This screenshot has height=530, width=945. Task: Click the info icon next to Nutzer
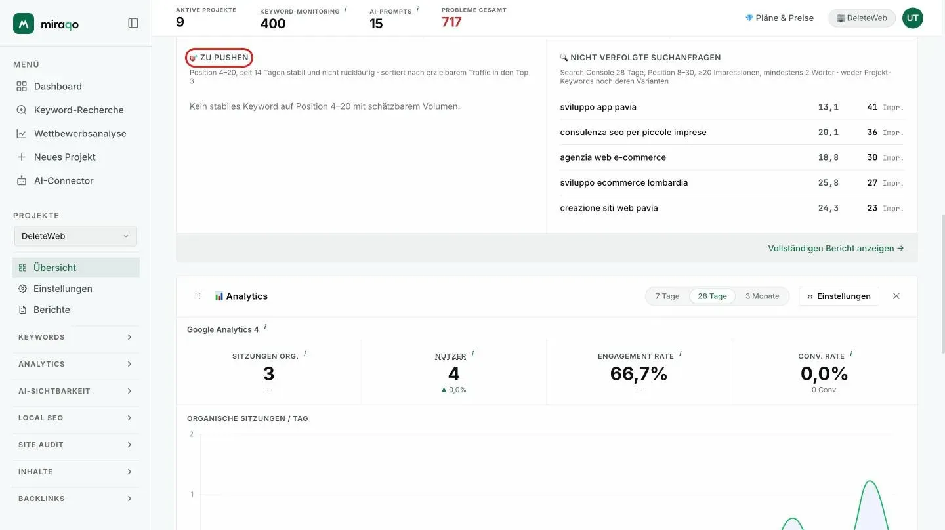tap(472, 354)
